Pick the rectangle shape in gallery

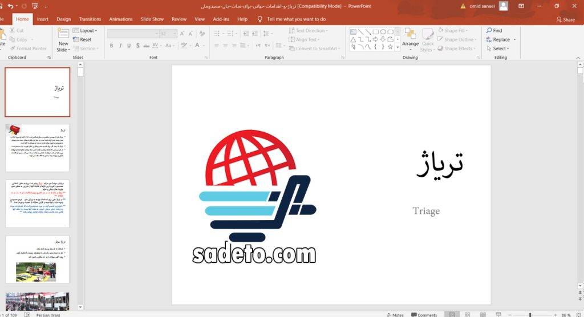tap(375, 32)
